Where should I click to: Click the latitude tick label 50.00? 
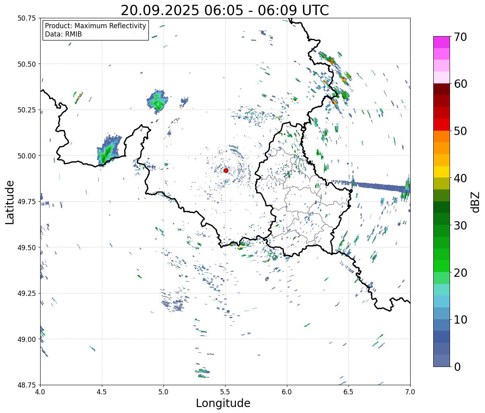tap(27, 156)
